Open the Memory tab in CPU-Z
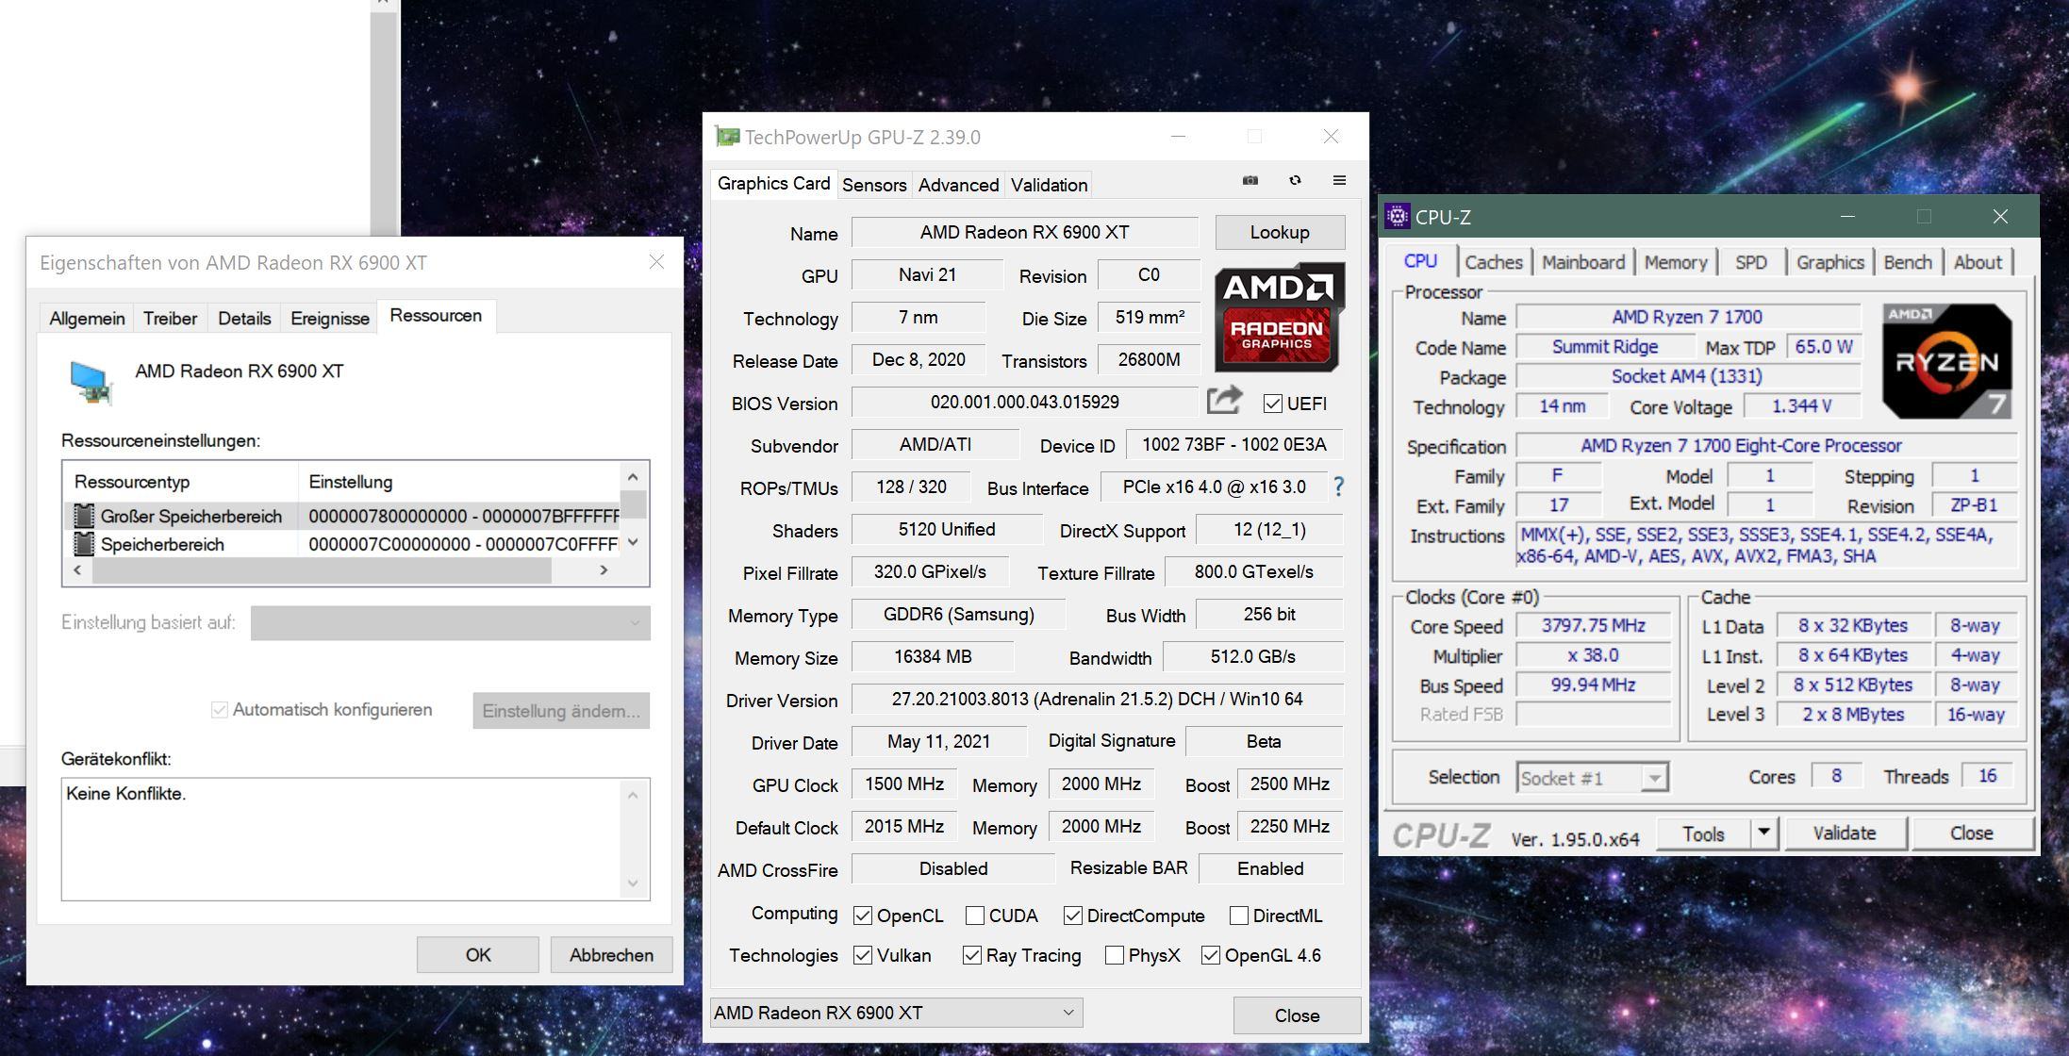2069x1056 pixels. [x=1676, y=262]
